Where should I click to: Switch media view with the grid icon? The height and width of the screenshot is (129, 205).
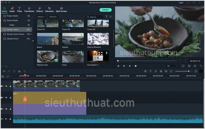click(x=110, y=17)
